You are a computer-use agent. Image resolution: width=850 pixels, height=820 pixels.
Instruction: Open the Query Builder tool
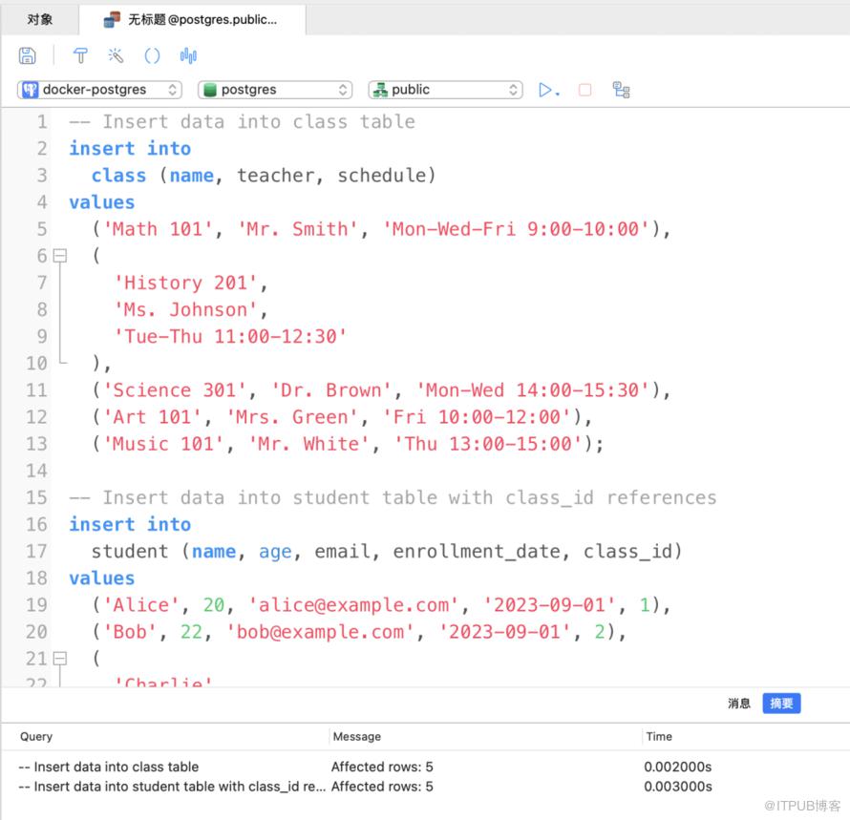click(81, 55)
